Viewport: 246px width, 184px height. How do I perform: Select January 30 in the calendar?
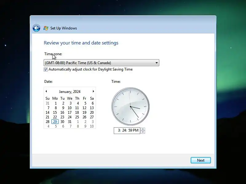point(62,121)
